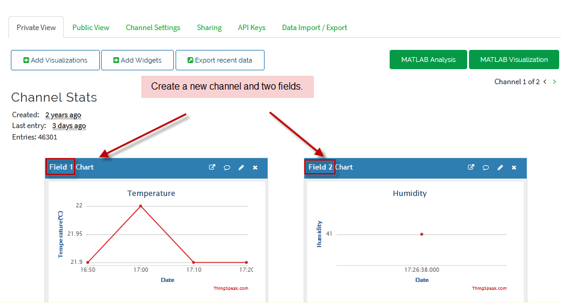Screen dimensions: 561x303
Task: Click the ThingSpeak.com link in the Humidity chart
Action: coord(489,289)
